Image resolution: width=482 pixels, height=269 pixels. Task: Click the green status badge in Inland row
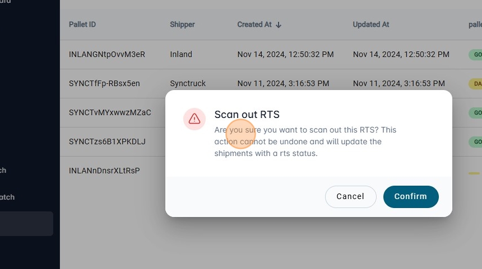pos(475,54)
